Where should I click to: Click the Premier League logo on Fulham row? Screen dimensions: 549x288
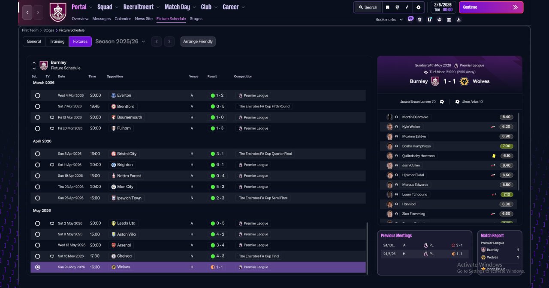(x=240, y=128)
